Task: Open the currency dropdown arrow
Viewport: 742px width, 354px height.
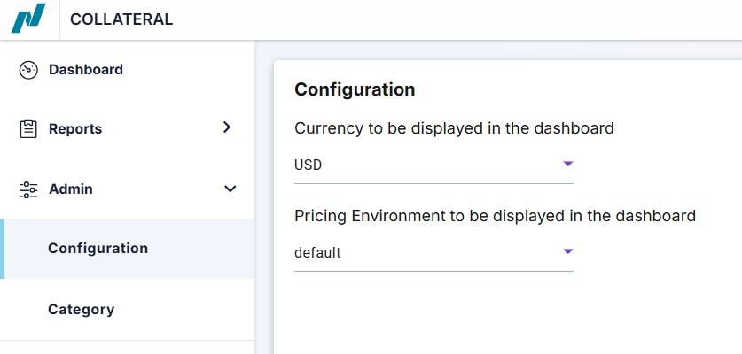Action: click(x=568, y=164)
